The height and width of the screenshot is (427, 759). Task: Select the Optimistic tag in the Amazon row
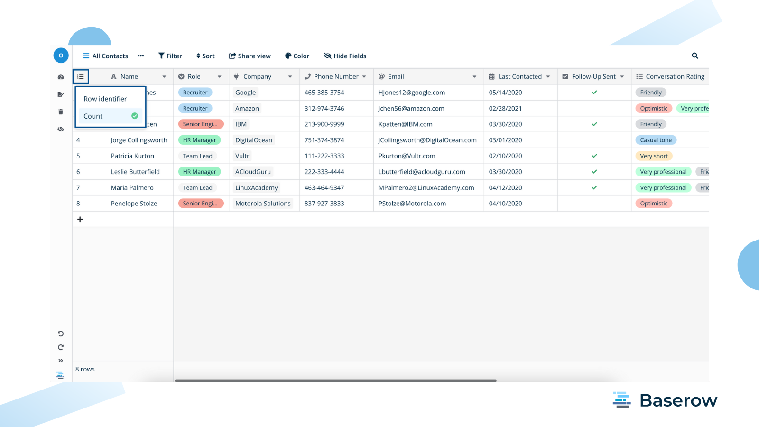(654, 108)
